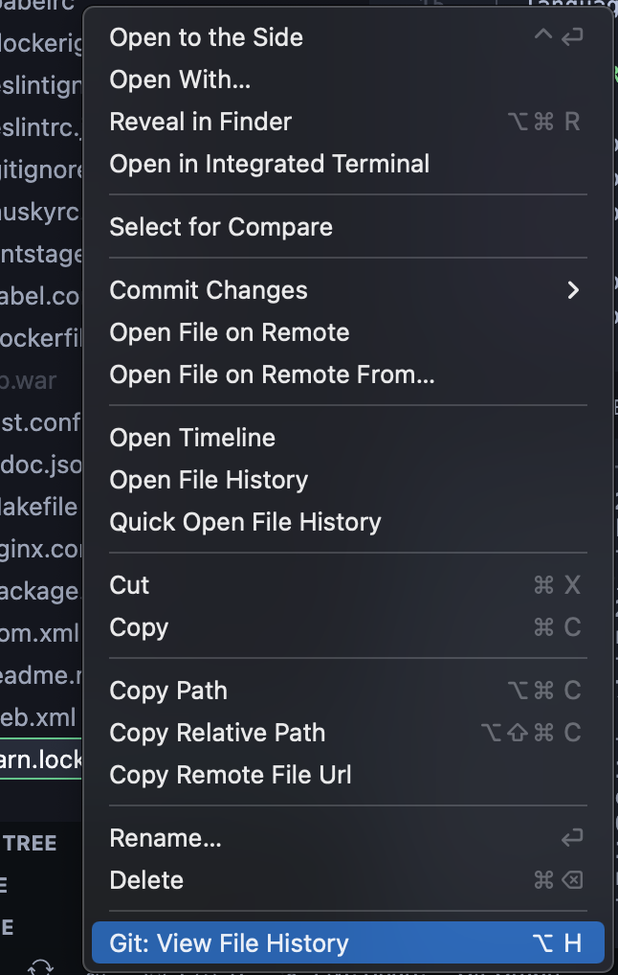The image size is (618, 975).
Task: Open in Integrated Terminal option
Action: 269,164
